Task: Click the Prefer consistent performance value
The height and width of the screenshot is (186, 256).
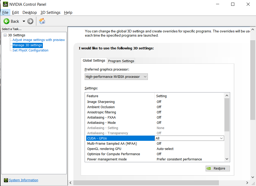Action: 179,159
